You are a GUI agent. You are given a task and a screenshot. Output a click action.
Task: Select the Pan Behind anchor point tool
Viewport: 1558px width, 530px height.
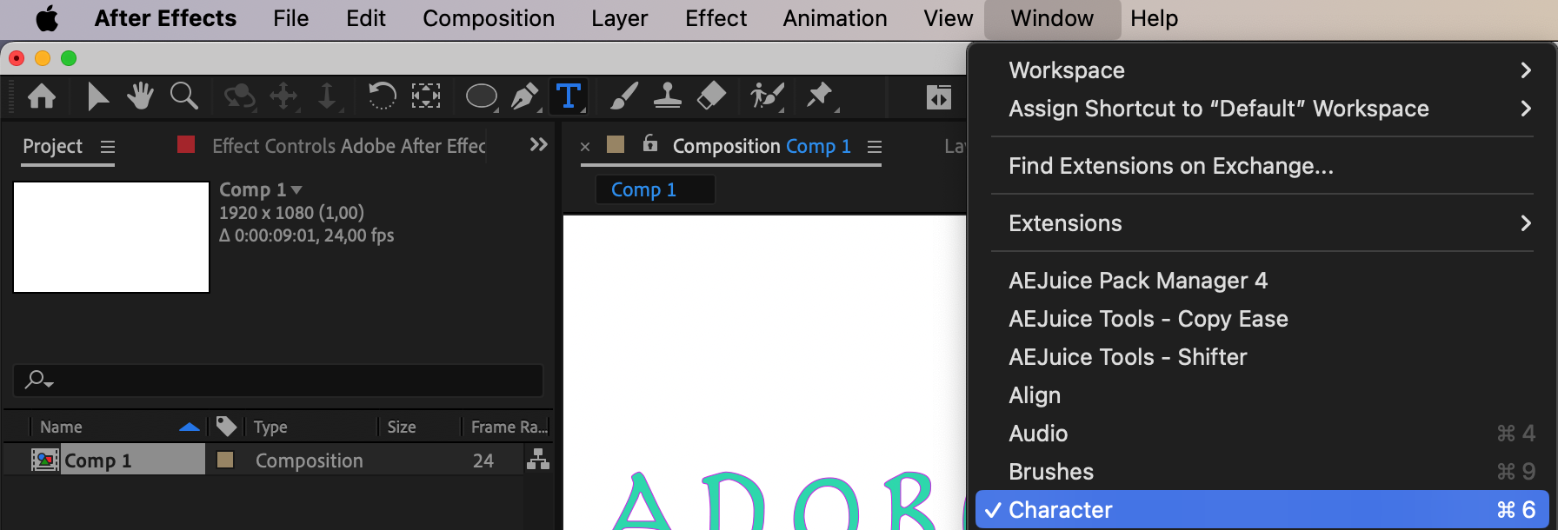pyautogui.click(x=426, y=96)
